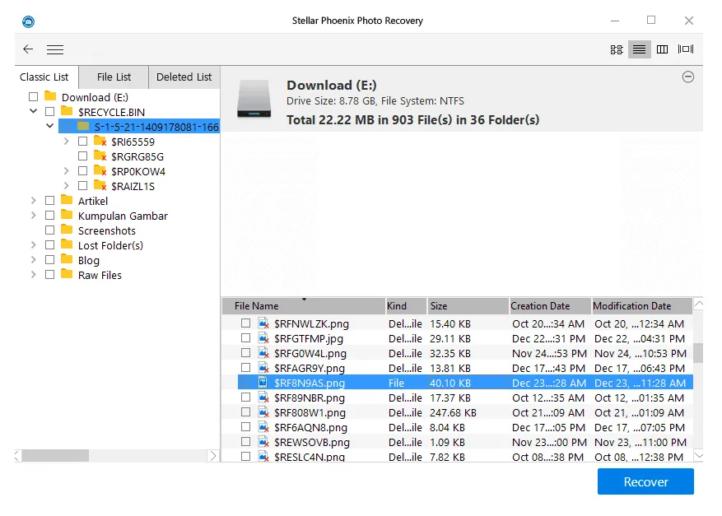Collapse the S-1-5-21 folder node
722x516 pixels.
49,126
